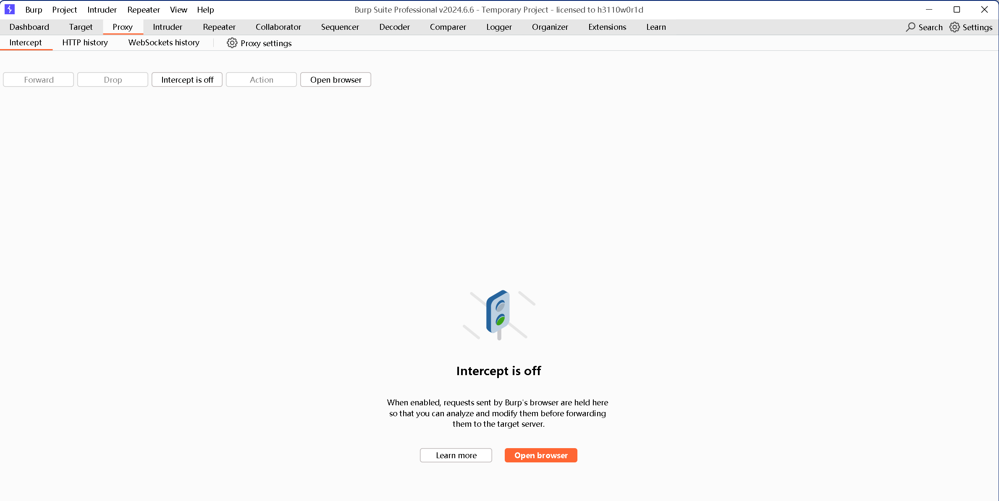Image resolution: width=999 pixels, height=501 pixels.
Task: Click the Search magnifier icon
Action: [910, 27]
